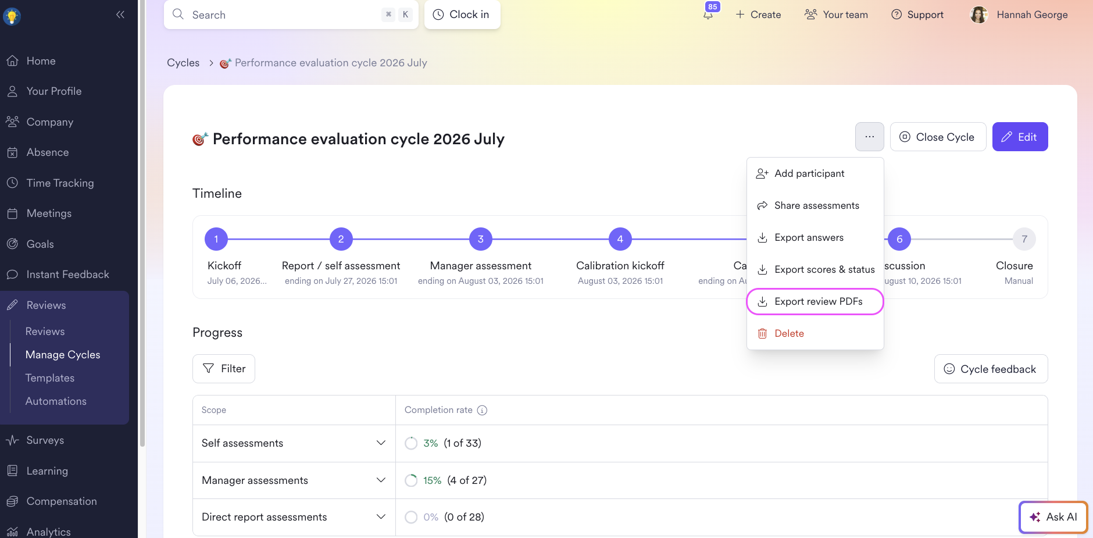This screenshot has height=538, width=1093.
Task: Click the Ask AI sparkle button
Action: click(1053, 516)
